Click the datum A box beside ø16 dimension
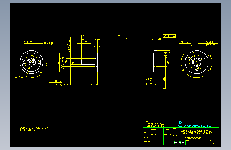 [x=165, y=54]
